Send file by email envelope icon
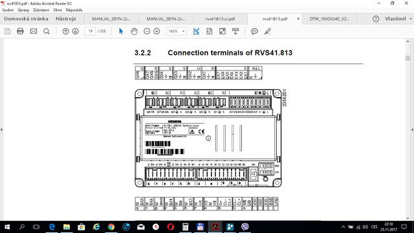 tap(34, 31)
